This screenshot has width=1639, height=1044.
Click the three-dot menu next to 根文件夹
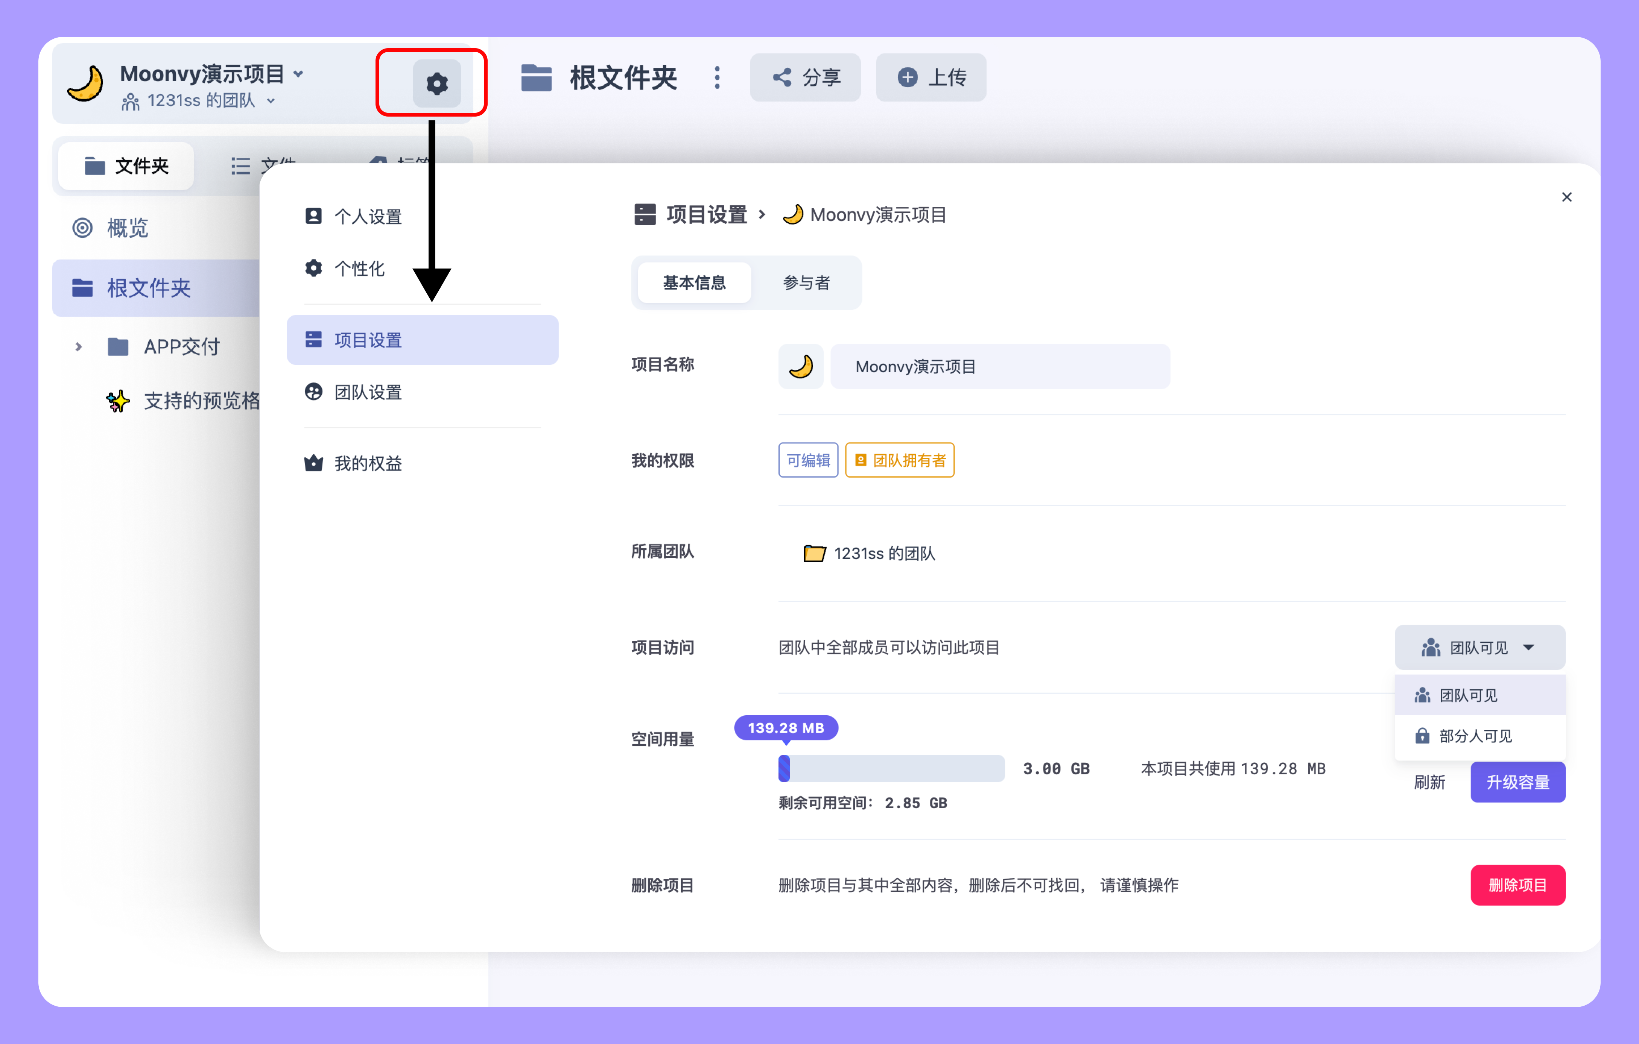(x=717, y=77)
